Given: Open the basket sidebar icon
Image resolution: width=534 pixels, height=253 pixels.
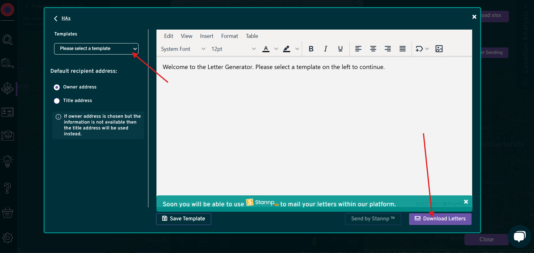Looking at the screenshot, I should pyautogui.click(x=7, y=213).
